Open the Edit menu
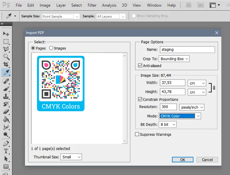The height and width of the screenshot is (175, 230). pos(31,5)
